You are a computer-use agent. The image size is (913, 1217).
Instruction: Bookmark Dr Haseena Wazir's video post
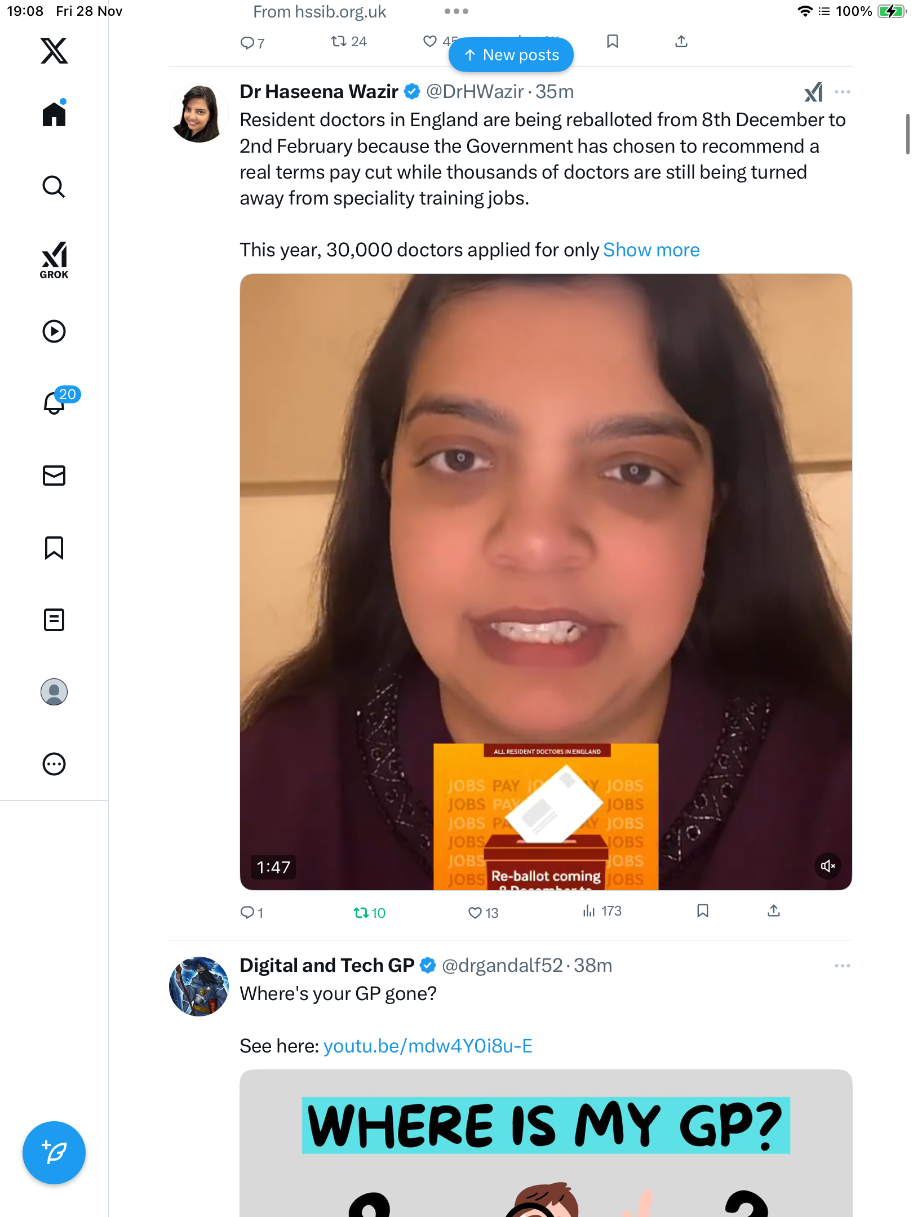click(703, 911)
